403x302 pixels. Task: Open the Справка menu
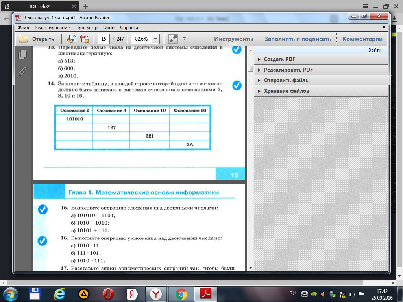click(x=129, y=28)
